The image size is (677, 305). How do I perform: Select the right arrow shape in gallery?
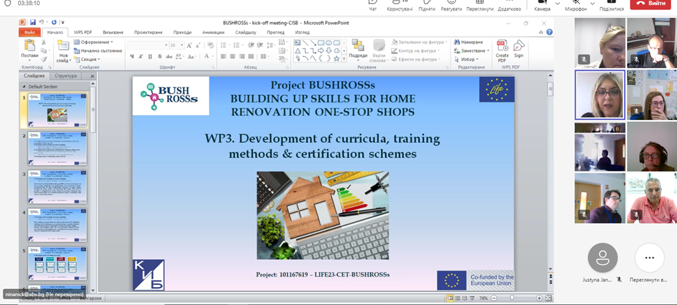tap(321, 51)
